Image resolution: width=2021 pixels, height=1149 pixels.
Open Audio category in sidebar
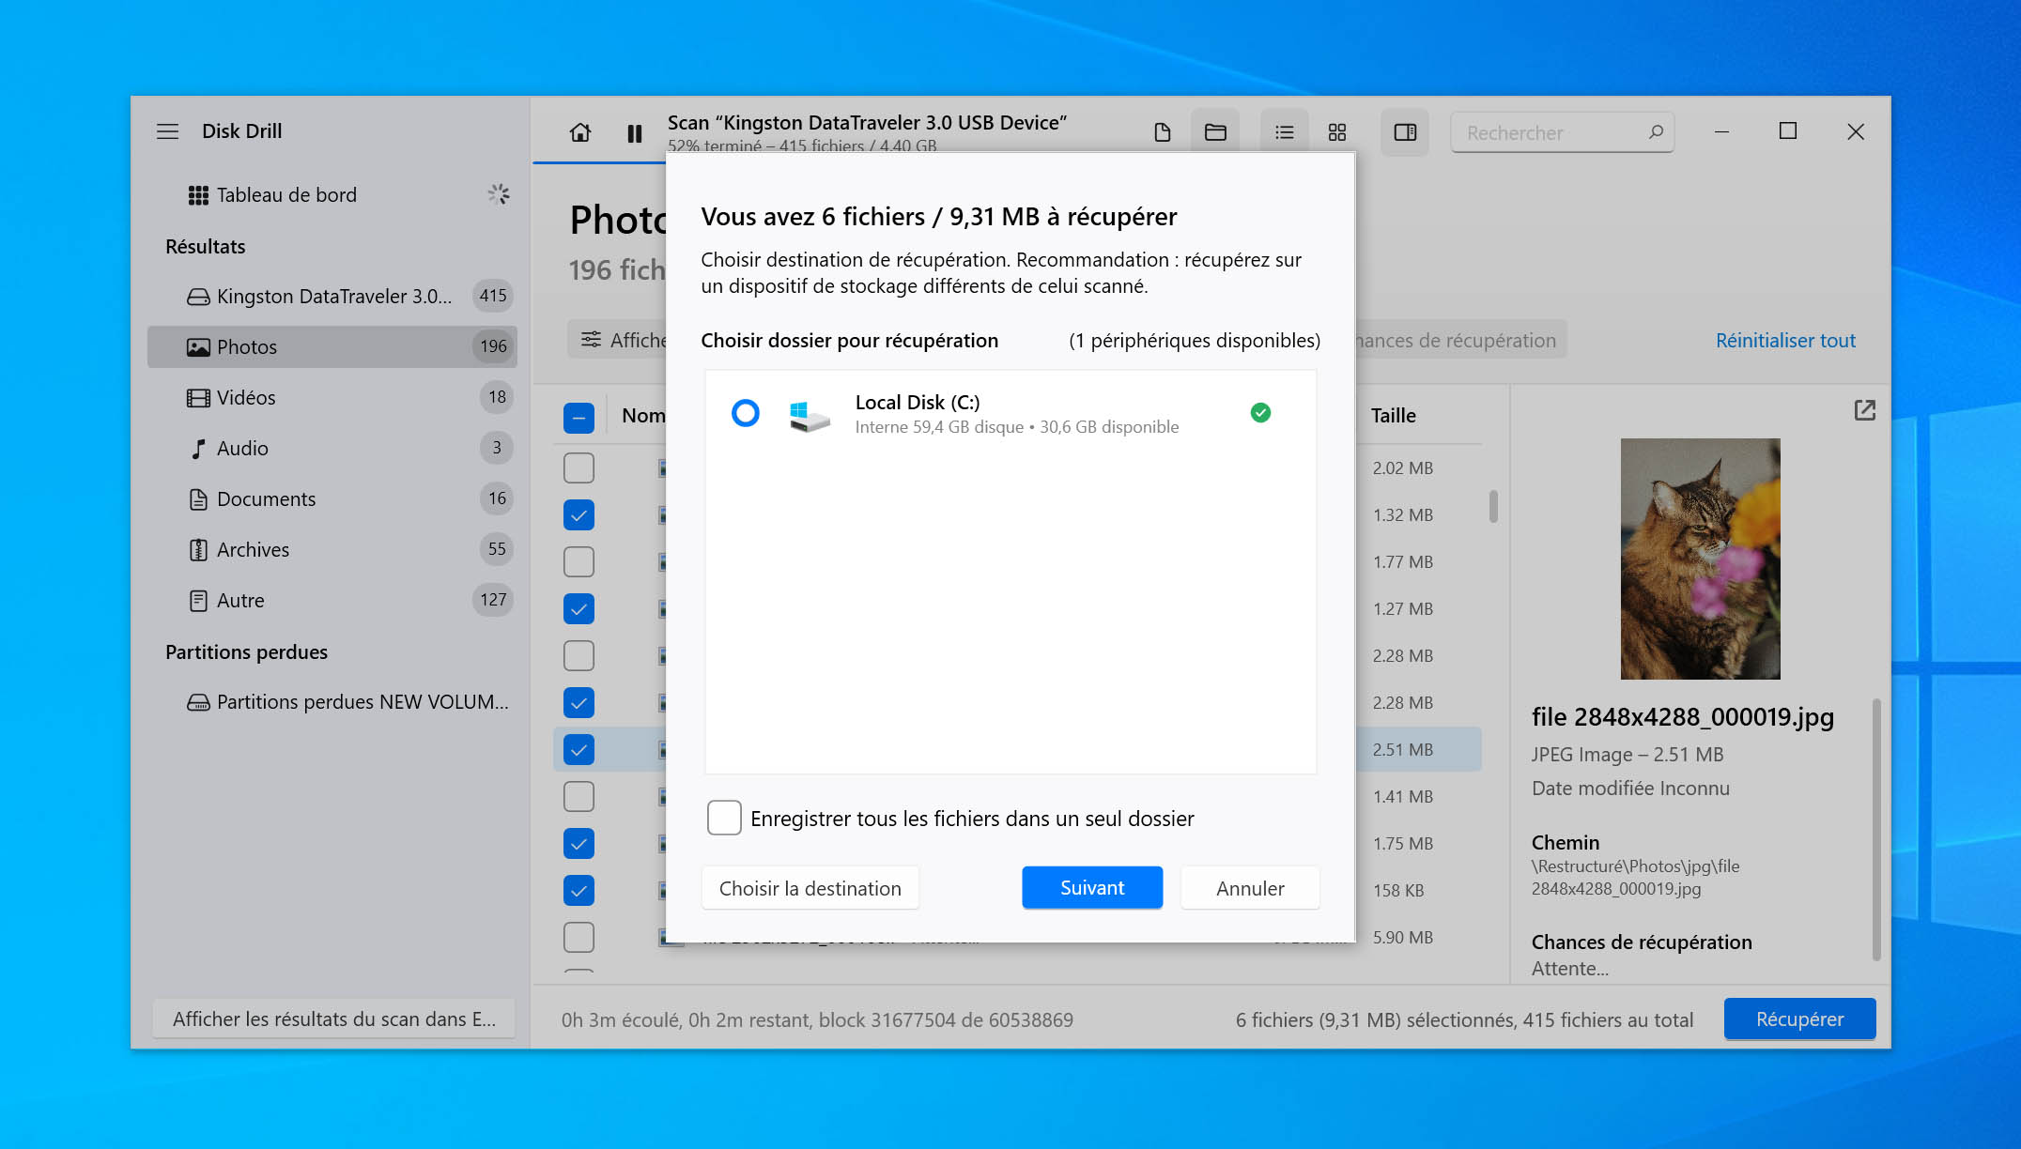tap(332, 449)
